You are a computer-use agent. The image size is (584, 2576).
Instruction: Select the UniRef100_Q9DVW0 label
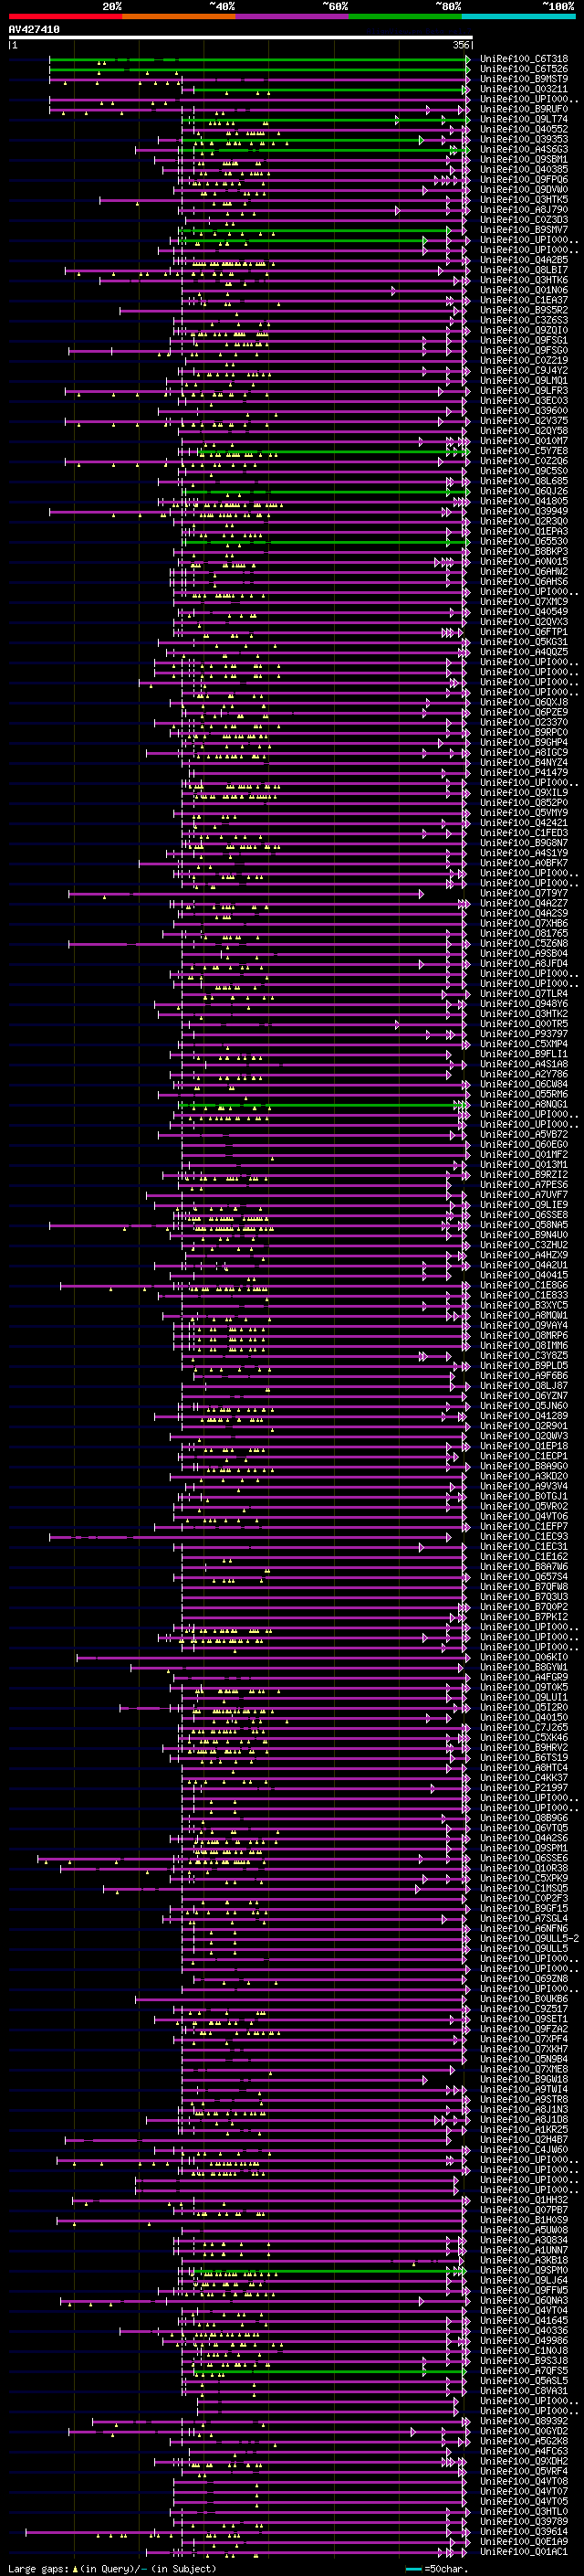(524, 189)
